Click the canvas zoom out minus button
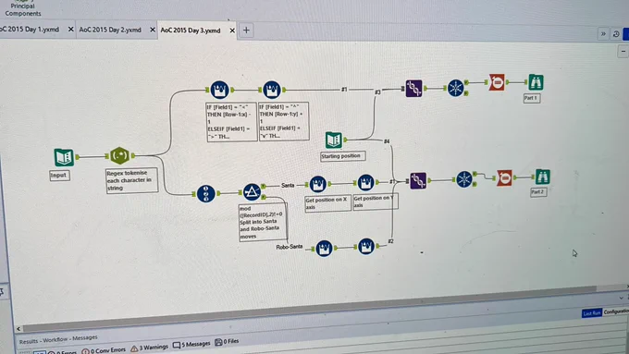This screenshot has height=354, width=629. [x=623, y=52]
